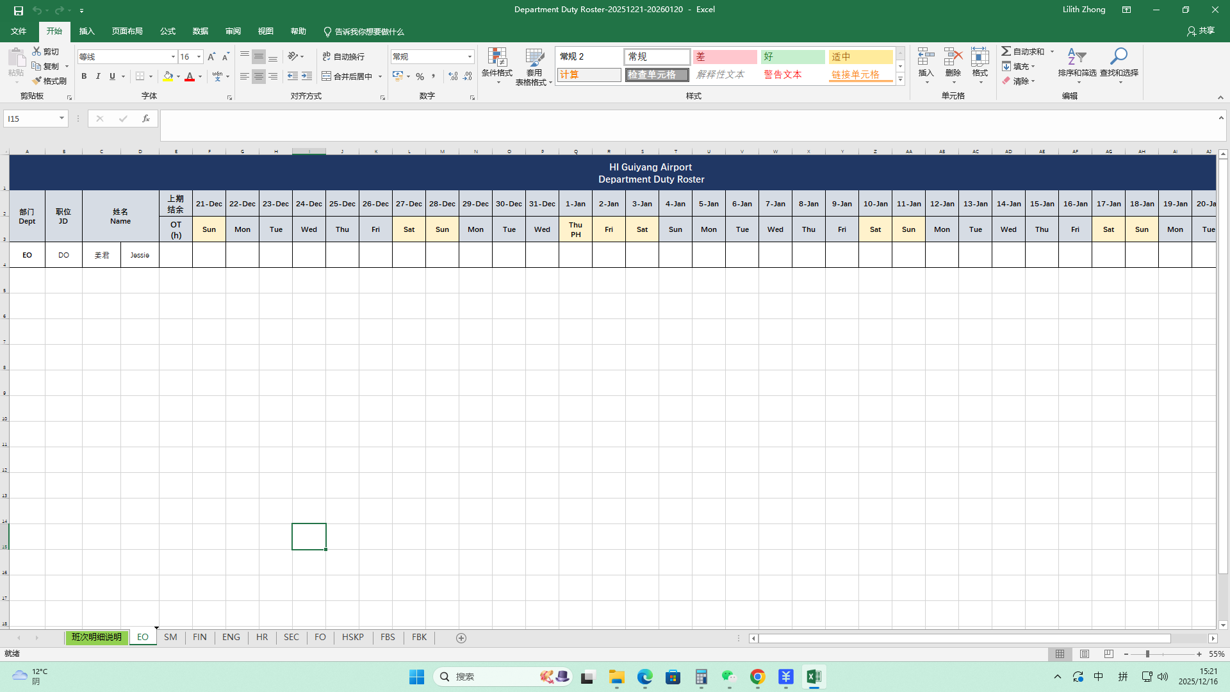Open the HSKP sheet tab
The height and width of the screenshot is (692, 1230).
(x=352, y=638)
